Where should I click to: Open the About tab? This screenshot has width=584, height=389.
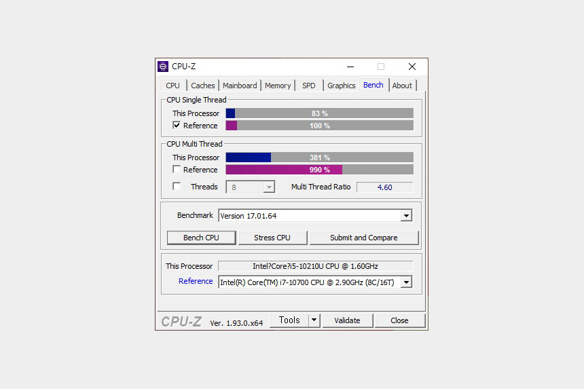point(402,86)
